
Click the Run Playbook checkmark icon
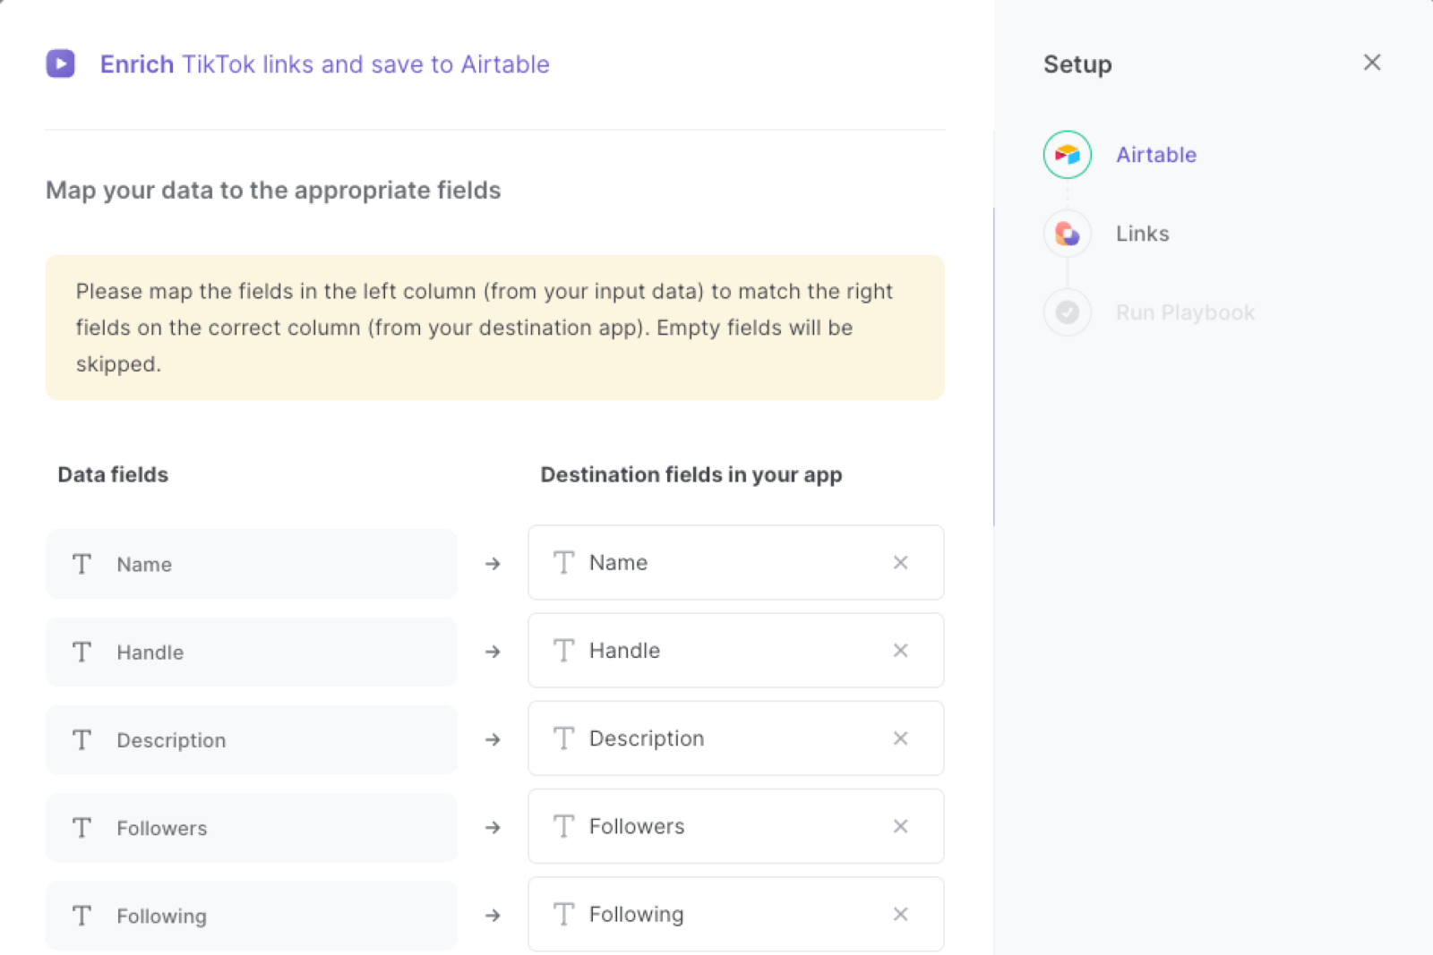(1067, 311)
